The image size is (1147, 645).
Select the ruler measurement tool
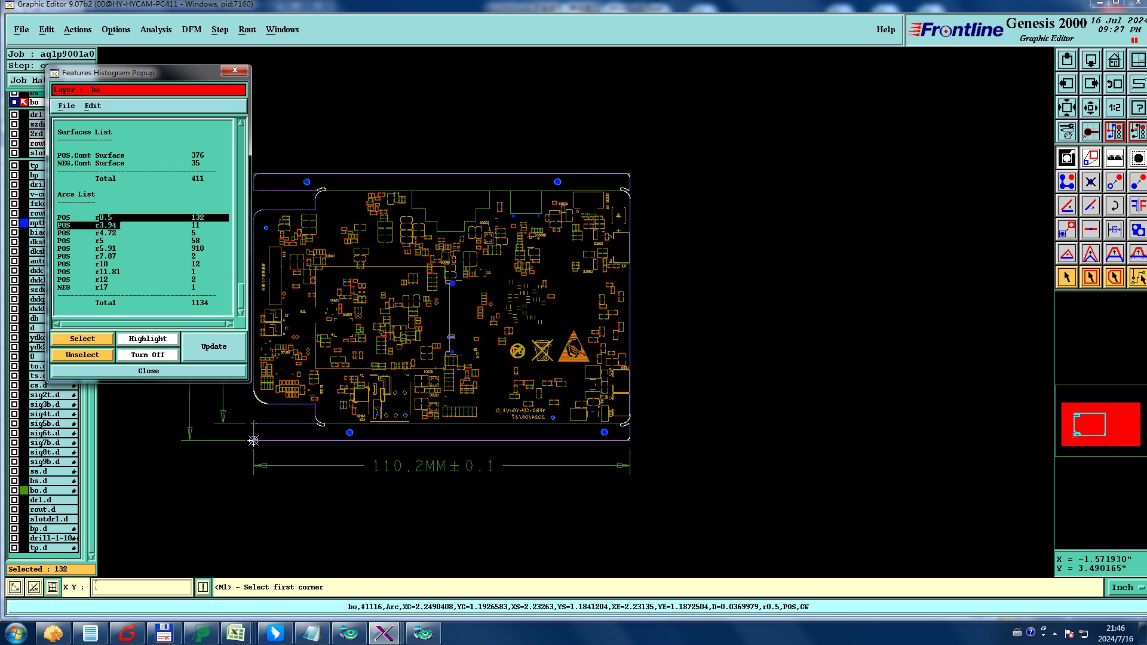tap(1114, 158)
